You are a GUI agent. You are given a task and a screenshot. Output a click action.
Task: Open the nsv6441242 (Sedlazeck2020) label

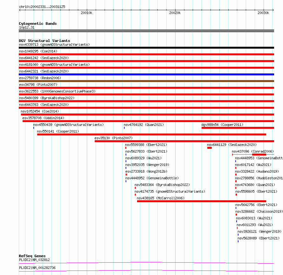pyautogui.click(x=44, y=58)
